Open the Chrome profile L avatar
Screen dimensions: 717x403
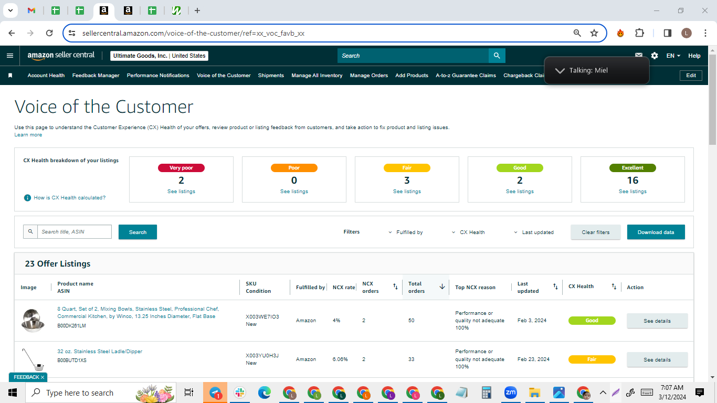coord(687,33)
